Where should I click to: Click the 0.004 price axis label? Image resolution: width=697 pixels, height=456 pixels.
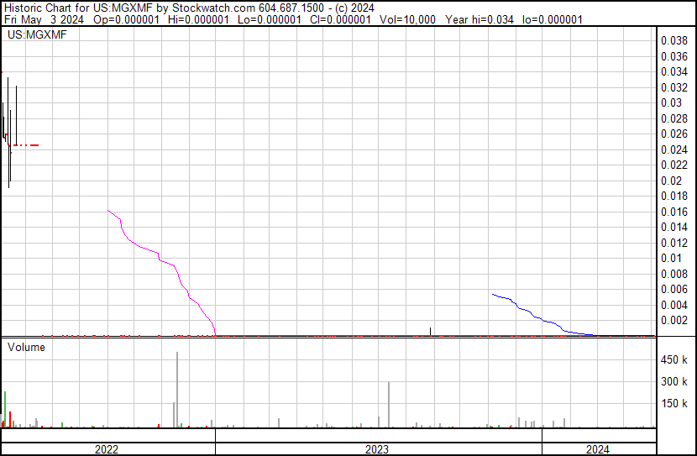(673, 306)
